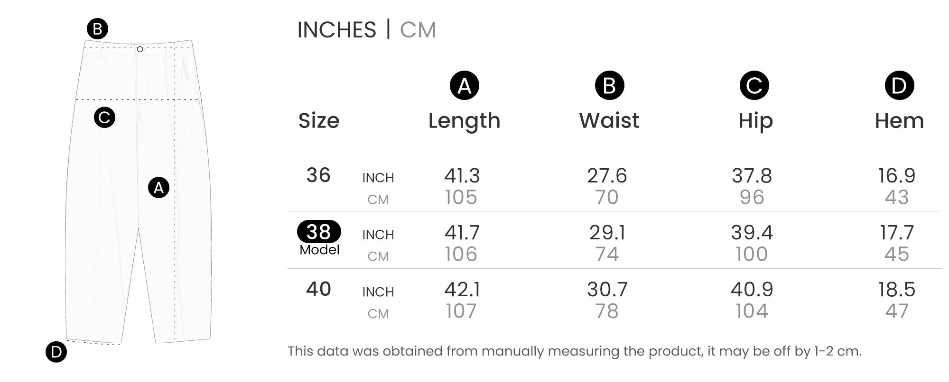Click the A icon above the Length column
This screenshot has height=382, width=949.
464,86
